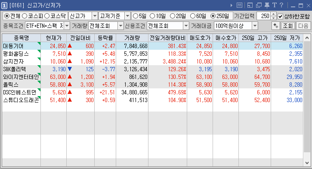Image resolution: width=312 pixels, height=169 pixels.
Task: Open the 종목조건 ETF+ETN+스팩 dropdown
Action: point(67,26)
